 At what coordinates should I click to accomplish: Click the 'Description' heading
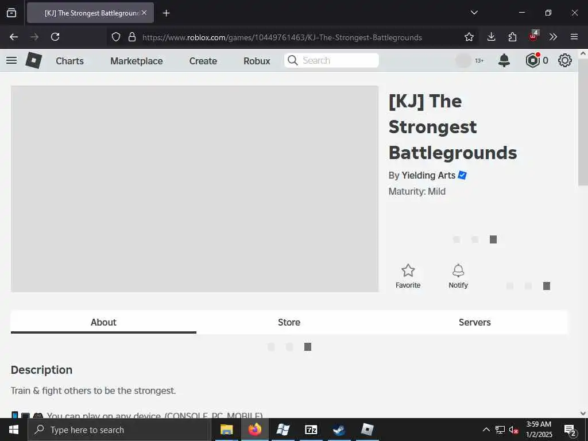[41, 370]
